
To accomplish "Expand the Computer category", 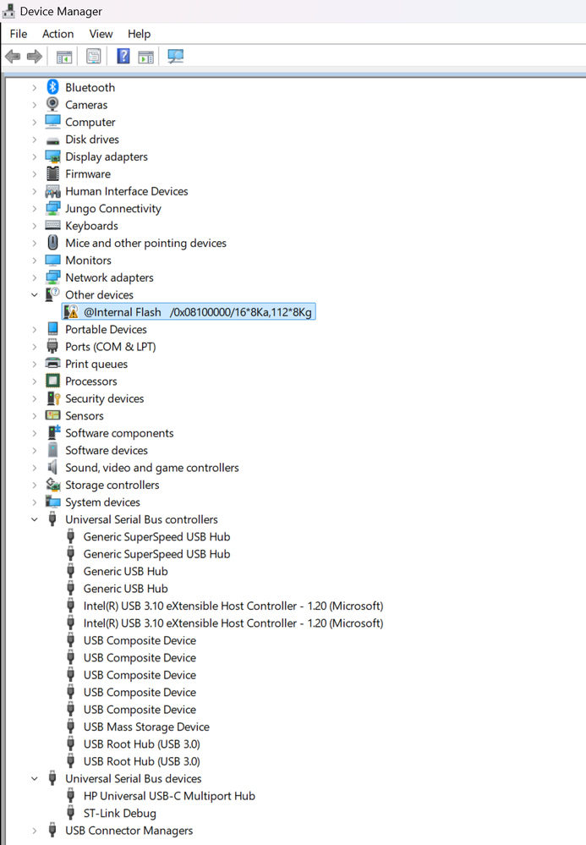I will point(35,123).
